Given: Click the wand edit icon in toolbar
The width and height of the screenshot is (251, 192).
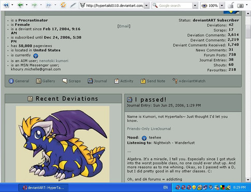Looking at the screenshot, I should tap(73, 5).
